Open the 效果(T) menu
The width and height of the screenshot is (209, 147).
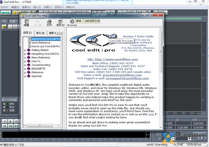[x=48, y=7]
